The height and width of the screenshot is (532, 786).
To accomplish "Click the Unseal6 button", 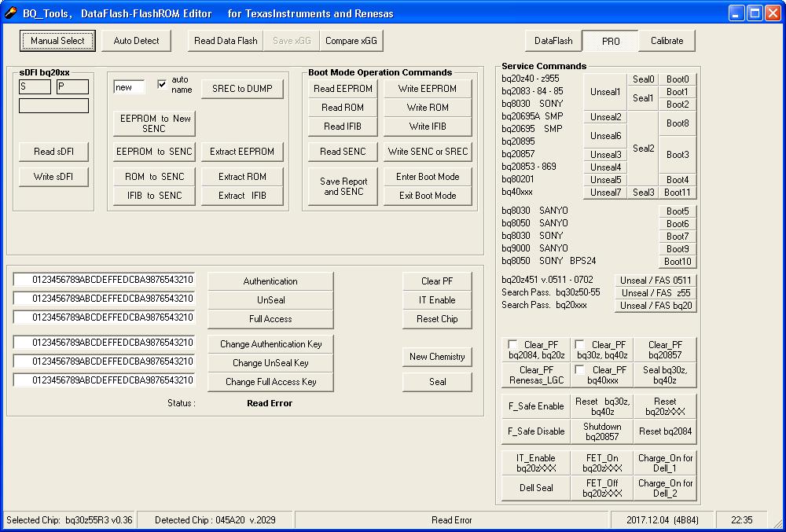I will (605, 136).
